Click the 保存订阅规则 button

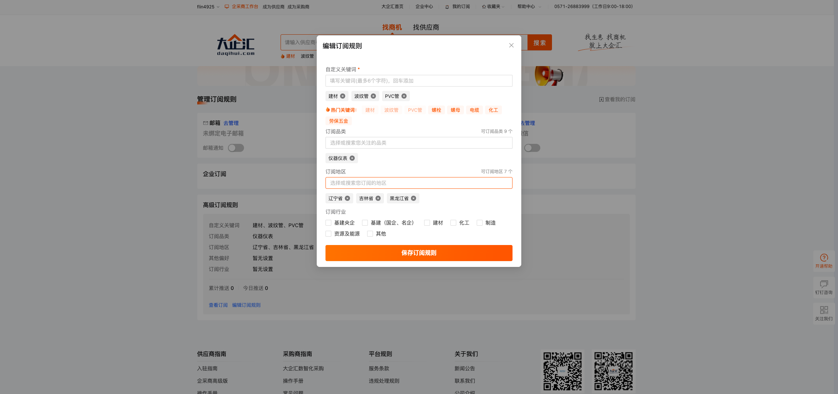point(419,253)
